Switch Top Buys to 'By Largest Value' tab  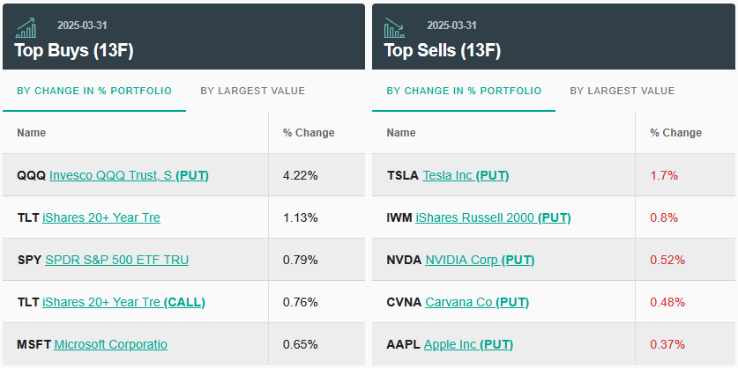[x=252, y=91]
